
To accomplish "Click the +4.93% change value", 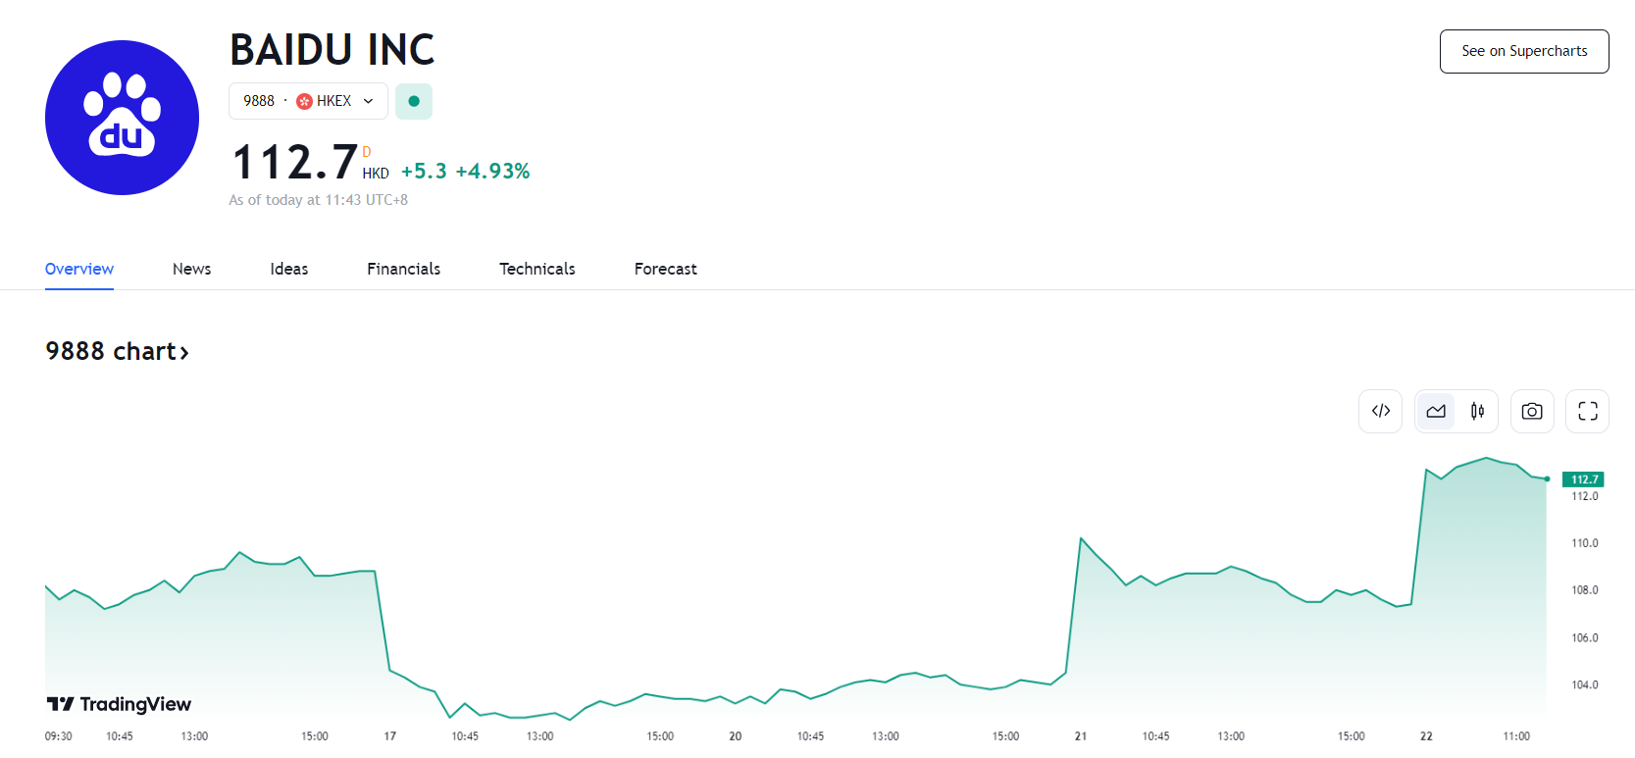I will [492, 171].
